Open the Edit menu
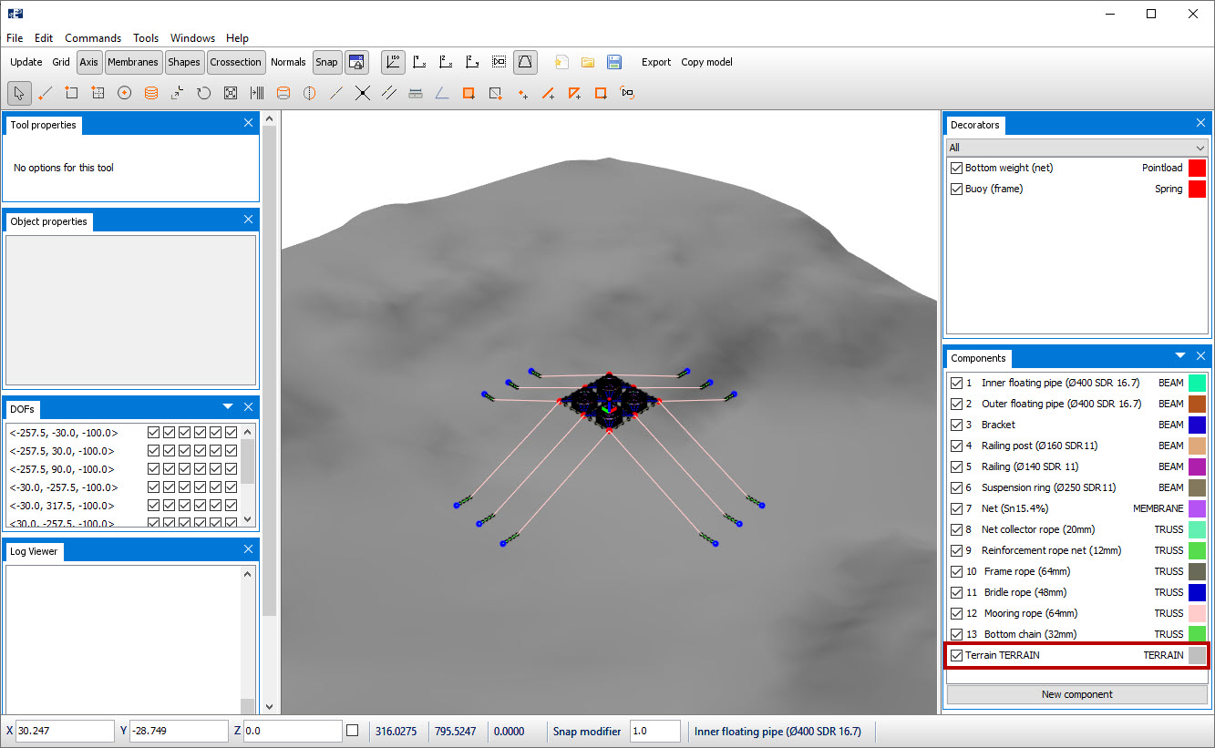Viewport: 1215px width, 748px height. (44, 38)
